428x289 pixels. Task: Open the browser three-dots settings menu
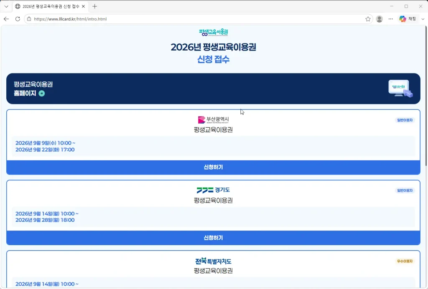(391, 19)
